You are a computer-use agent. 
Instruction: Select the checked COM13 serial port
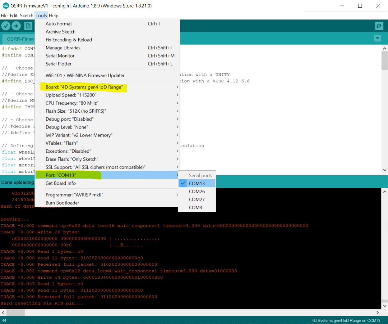coord(197,183)
